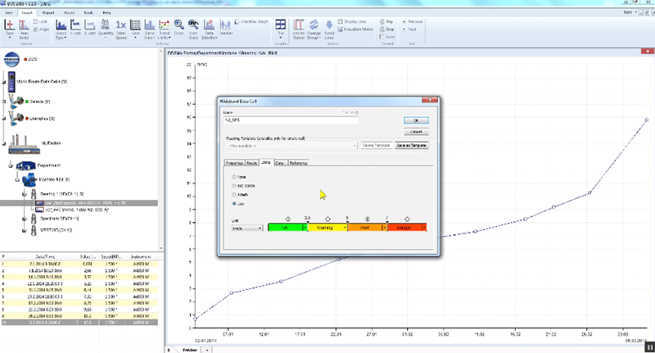Click the Name input field
The width and height of the screenshot is (655, 353).
pyautogui.click(x=291, y=120)
